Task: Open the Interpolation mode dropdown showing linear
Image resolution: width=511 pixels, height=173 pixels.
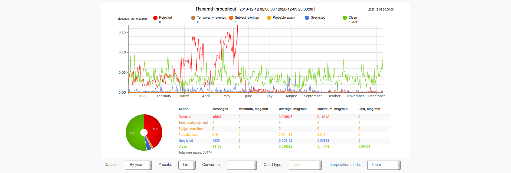Action: pyautogui.click(x=384, y=165)
